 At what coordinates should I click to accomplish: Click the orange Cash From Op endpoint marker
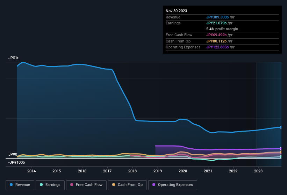[x=281, y=152]
